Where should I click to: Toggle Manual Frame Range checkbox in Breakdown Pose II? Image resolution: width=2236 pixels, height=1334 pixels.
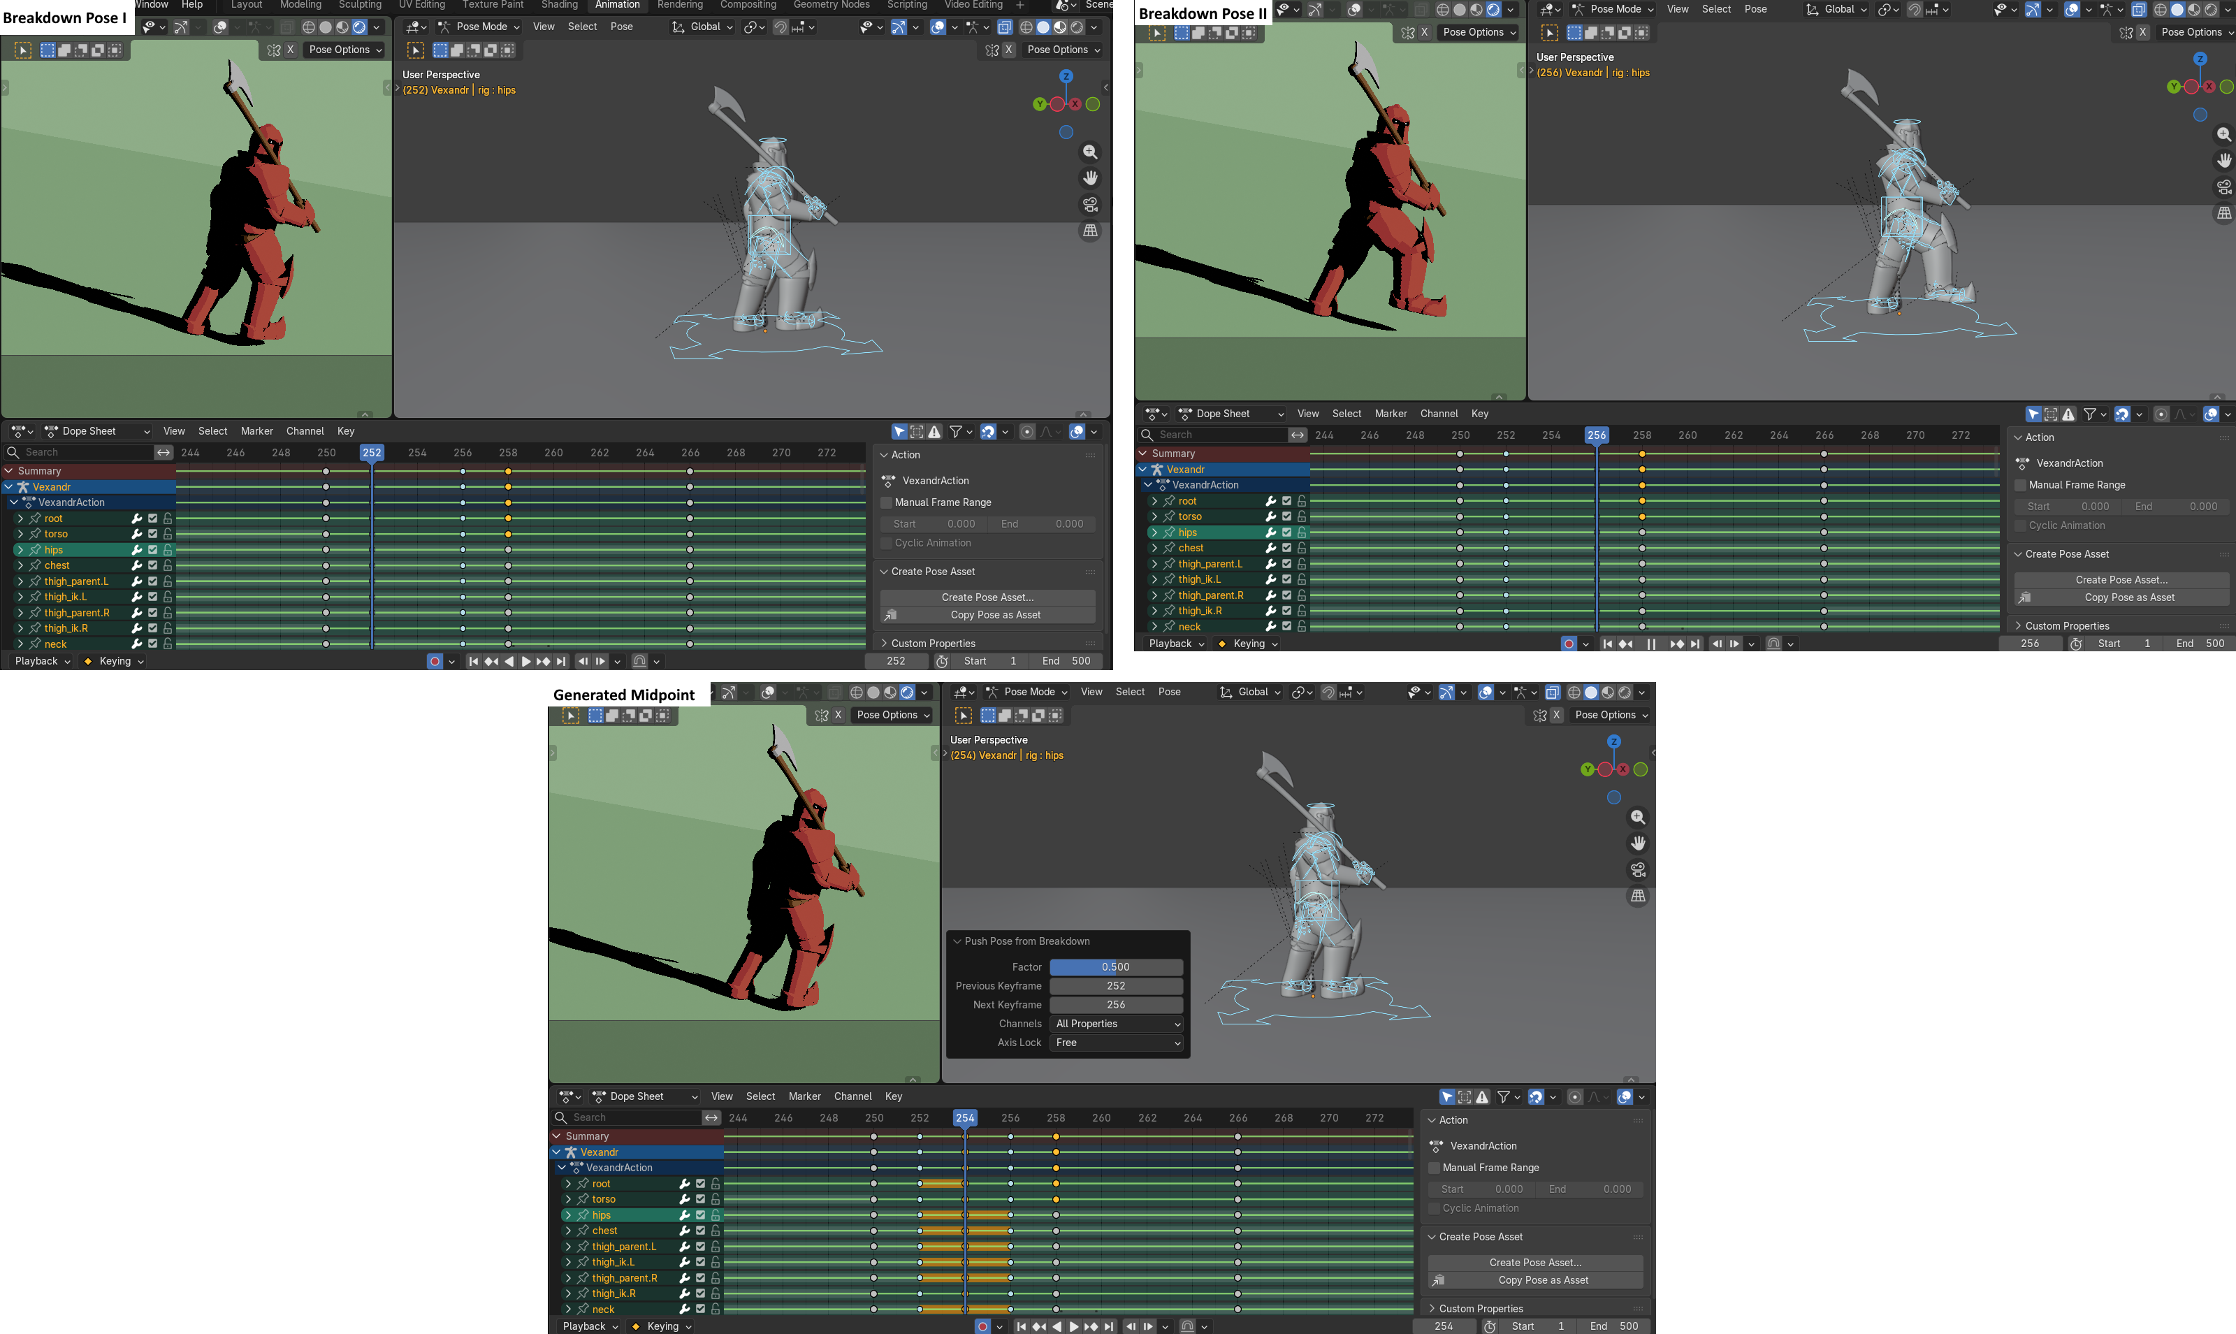coord(2020,484)
